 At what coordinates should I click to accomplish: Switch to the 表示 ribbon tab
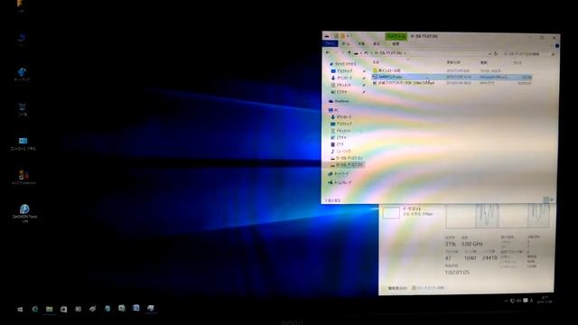coord(377,44)
